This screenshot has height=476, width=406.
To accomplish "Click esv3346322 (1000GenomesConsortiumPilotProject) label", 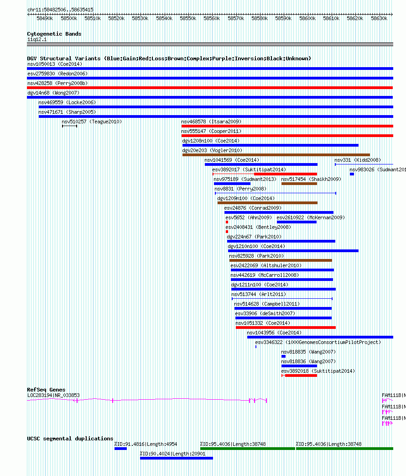I will coord(318,343).
